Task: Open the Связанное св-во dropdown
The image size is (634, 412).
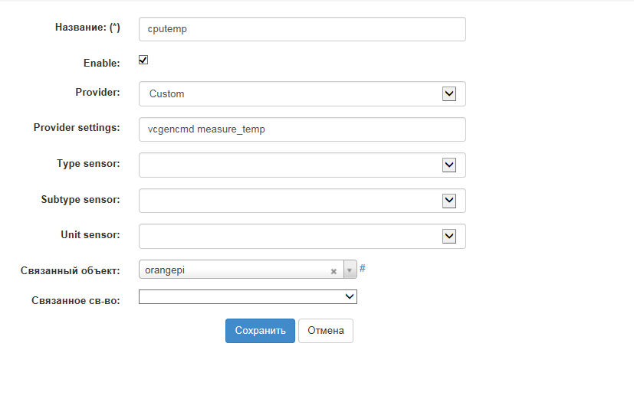Action: [248, 296]
